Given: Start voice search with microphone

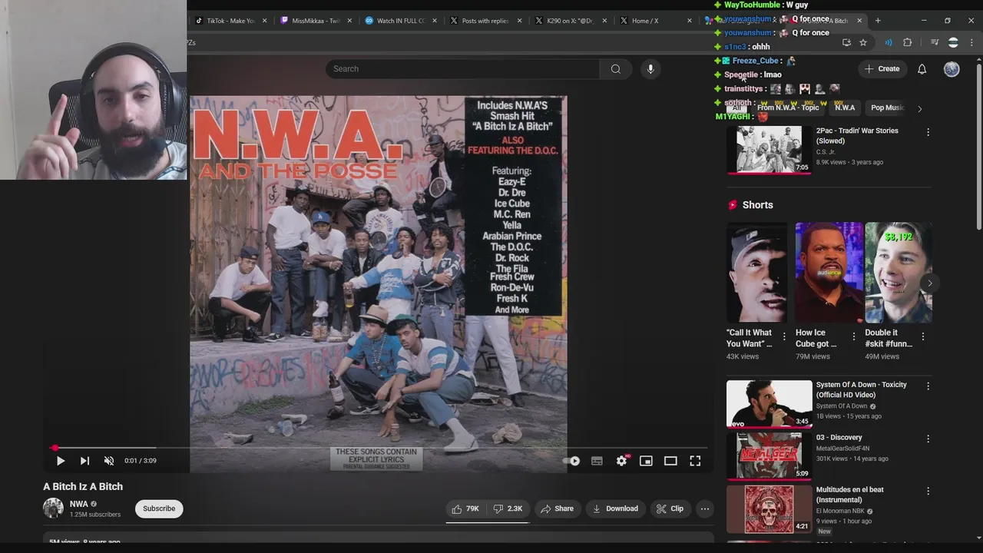Looking at the screenshot, I should (650, 69).
